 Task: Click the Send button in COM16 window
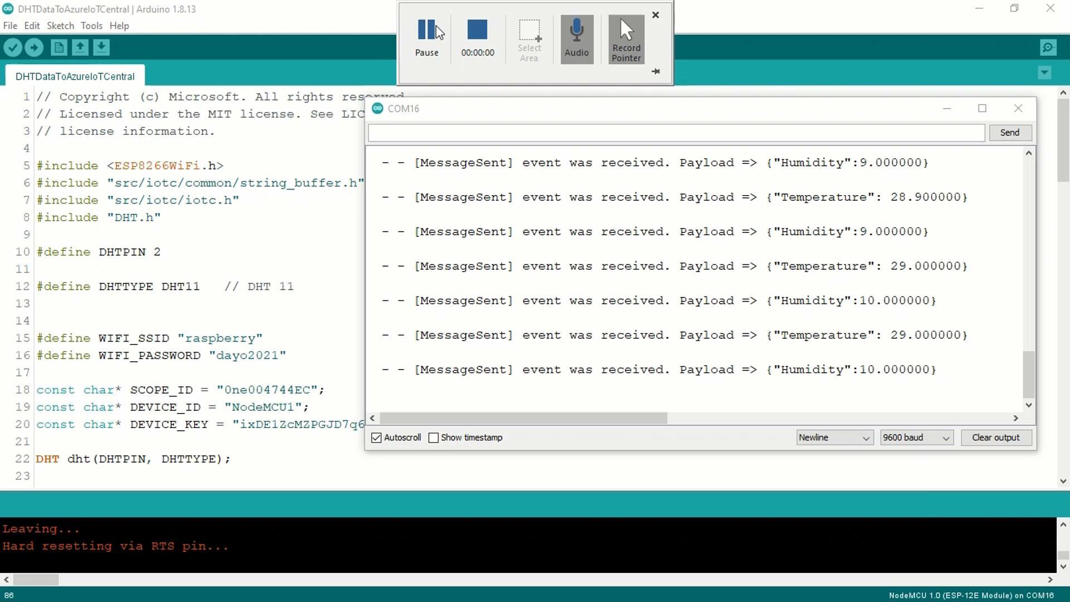[1010, 132]
